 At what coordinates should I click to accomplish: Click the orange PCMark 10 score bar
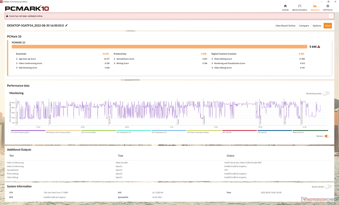(x=159, y=47)
